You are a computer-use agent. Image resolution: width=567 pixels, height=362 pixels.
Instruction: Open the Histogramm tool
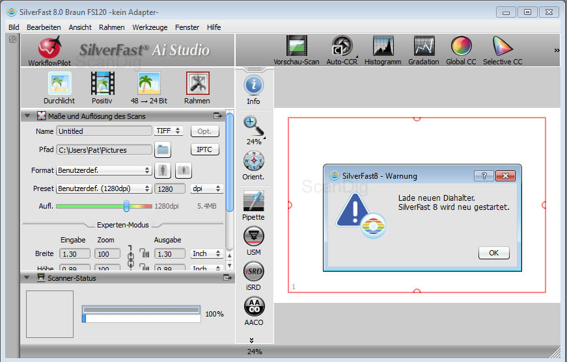(383, 51)
